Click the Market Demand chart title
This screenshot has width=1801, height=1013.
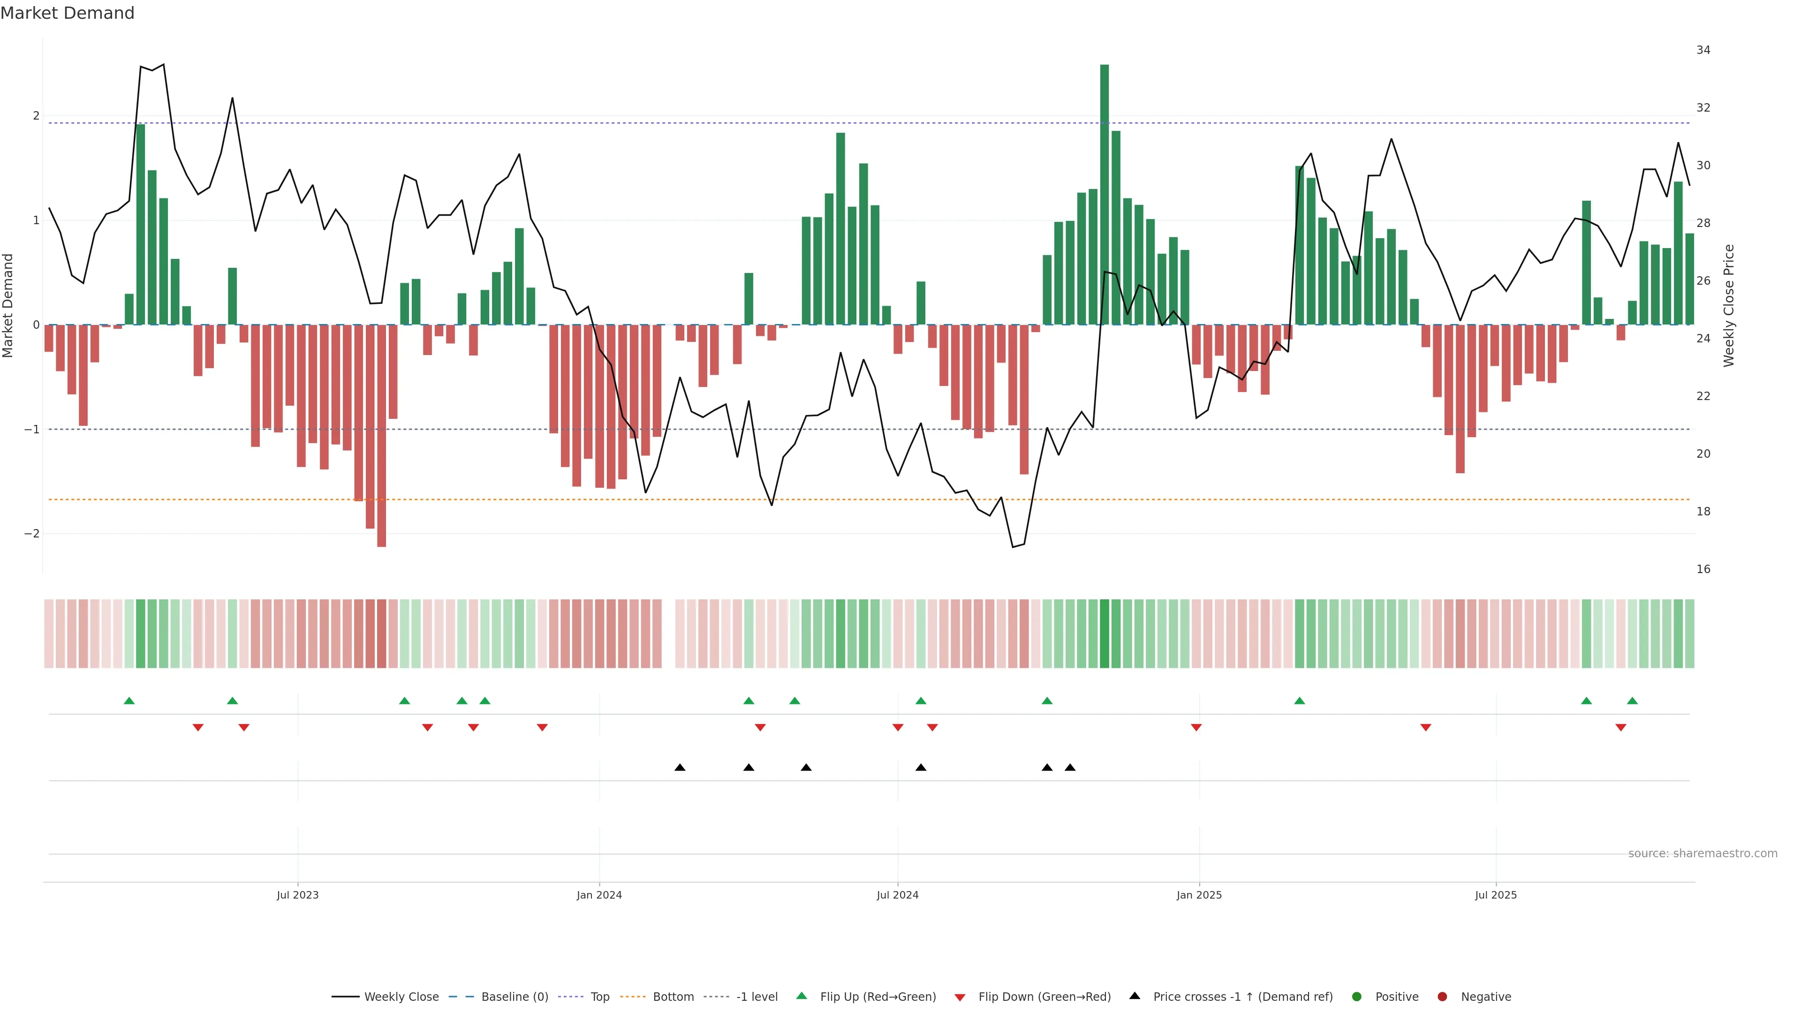click(x=67, y=13)
